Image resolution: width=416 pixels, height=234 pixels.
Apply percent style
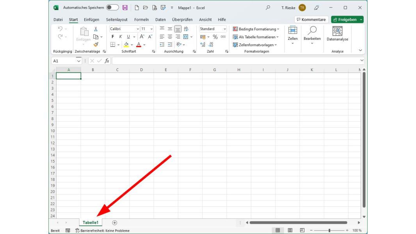215,37
